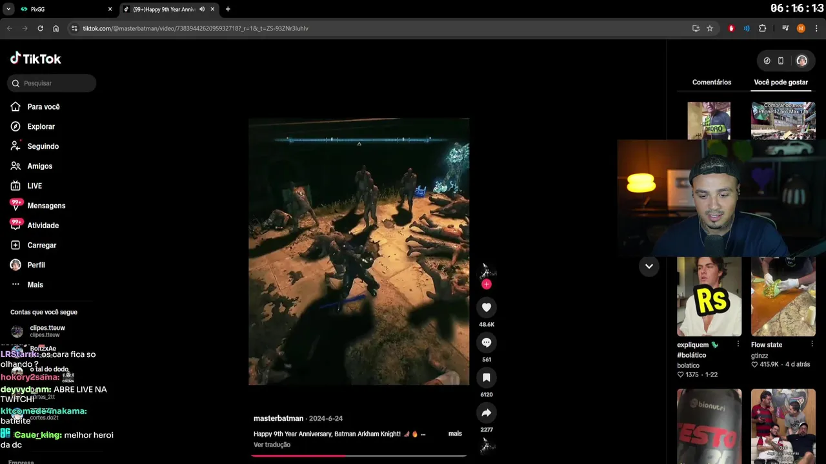
Task: Click Ver tradução link
Action: (272, 445)
